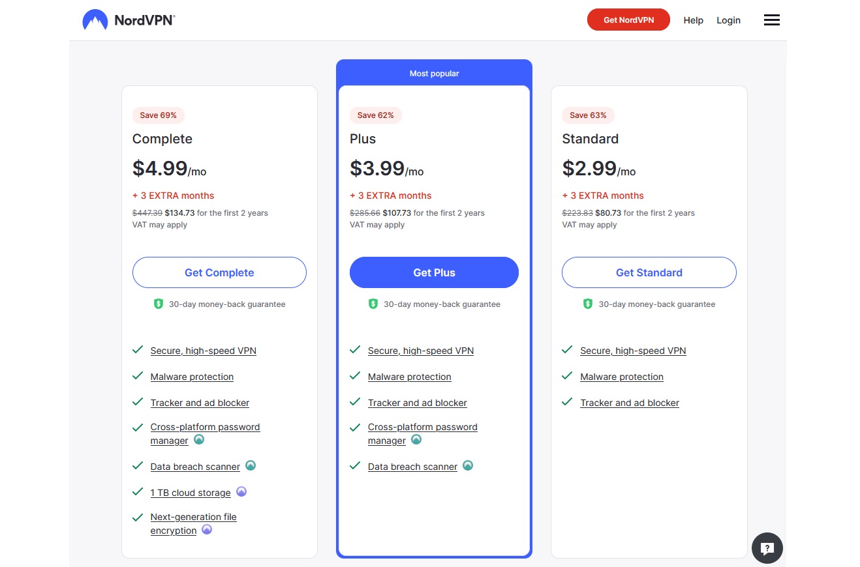Open Complete's Data breach scanner link
The height and width of the screenshot is (567, 860).
coord(195,467)
